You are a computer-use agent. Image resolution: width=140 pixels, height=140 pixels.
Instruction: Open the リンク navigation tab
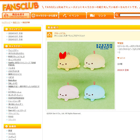[x=100, y=15]
